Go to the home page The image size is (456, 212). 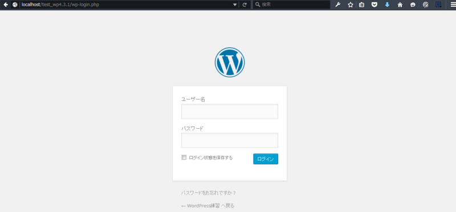point(400,5)
